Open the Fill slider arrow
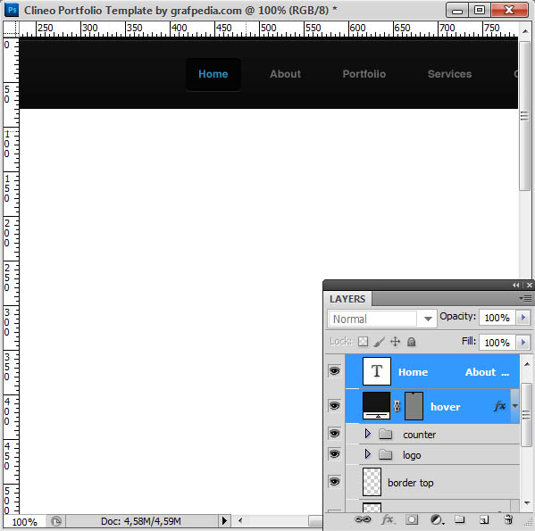The image size is (535, 531). 523,342
